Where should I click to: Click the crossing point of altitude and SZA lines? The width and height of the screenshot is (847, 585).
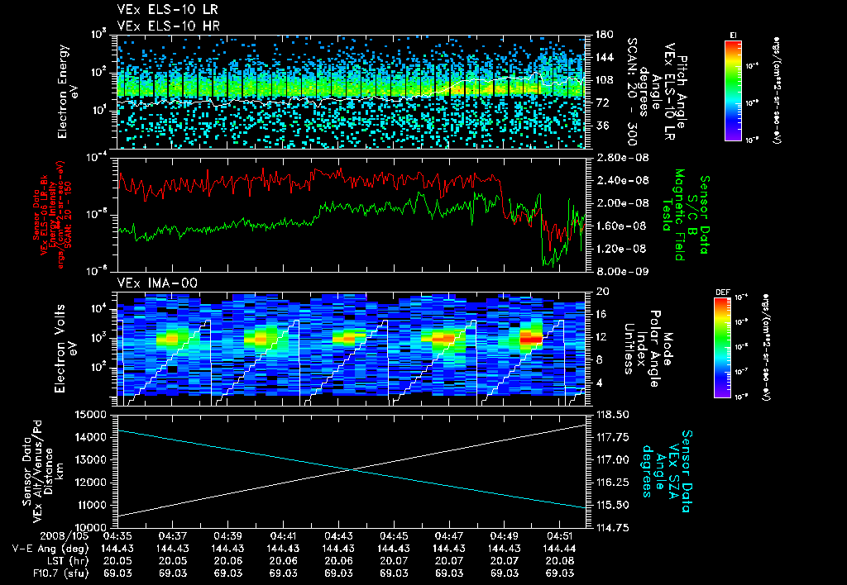click(351, 469)
